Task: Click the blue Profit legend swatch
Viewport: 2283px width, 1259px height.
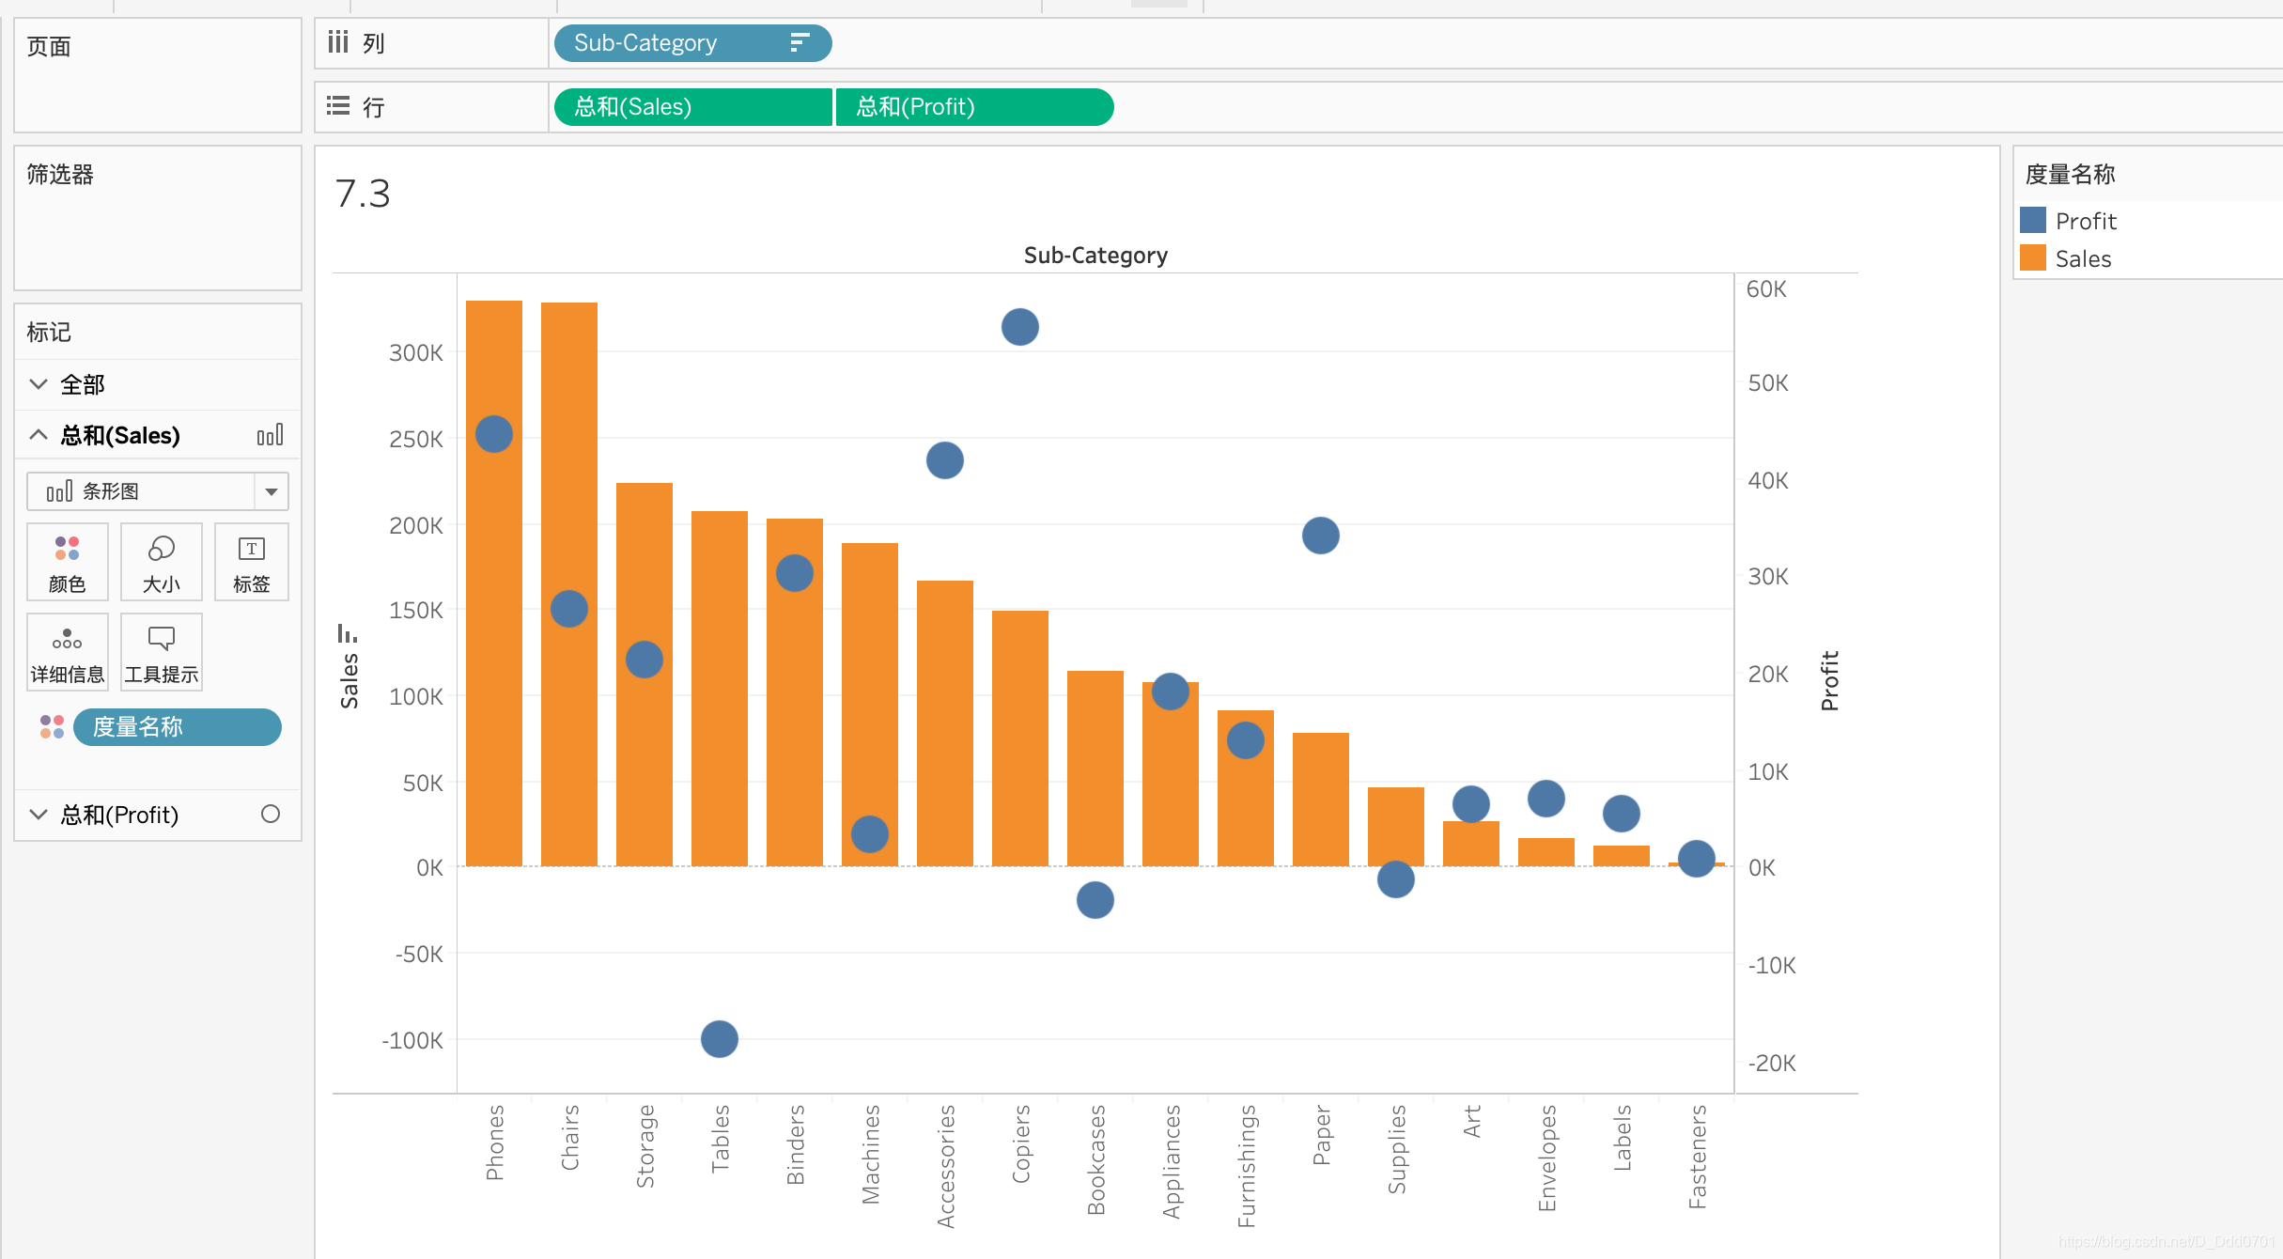Action: pyautogui.click(x=2033, y=221)
